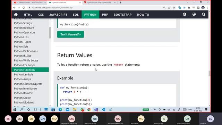Open the PHP tutorial menu item
222x125 pixels.
tap(105, 15)
